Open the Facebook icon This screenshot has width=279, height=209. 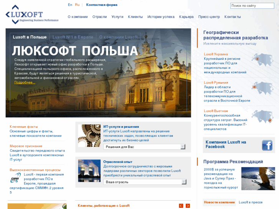[x=267, y=145]
